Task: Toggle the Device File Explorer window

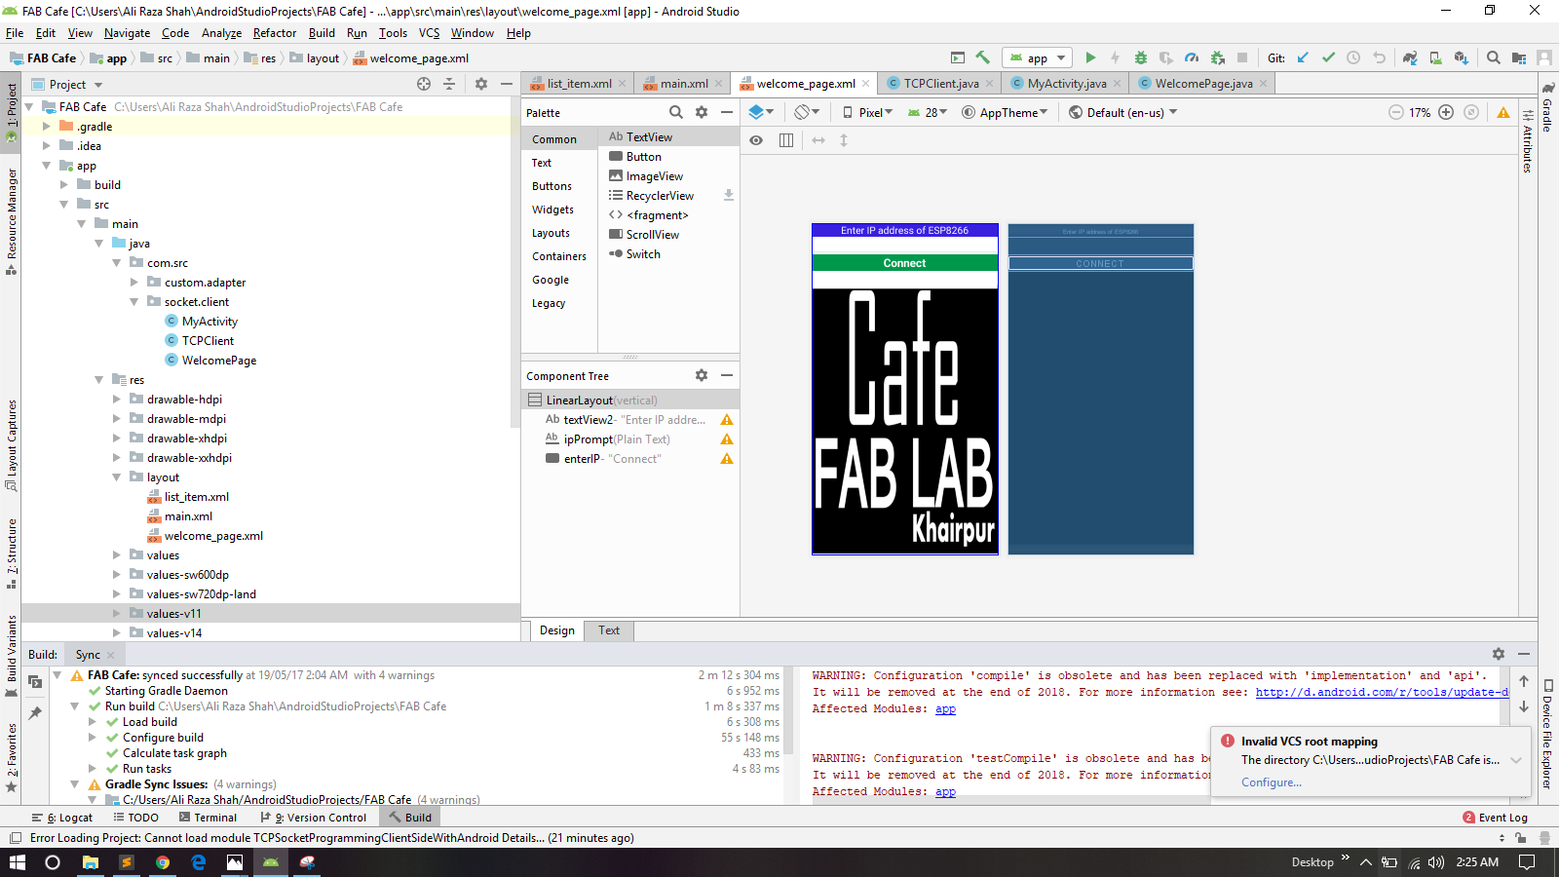Action: (x=1547, y=735)
